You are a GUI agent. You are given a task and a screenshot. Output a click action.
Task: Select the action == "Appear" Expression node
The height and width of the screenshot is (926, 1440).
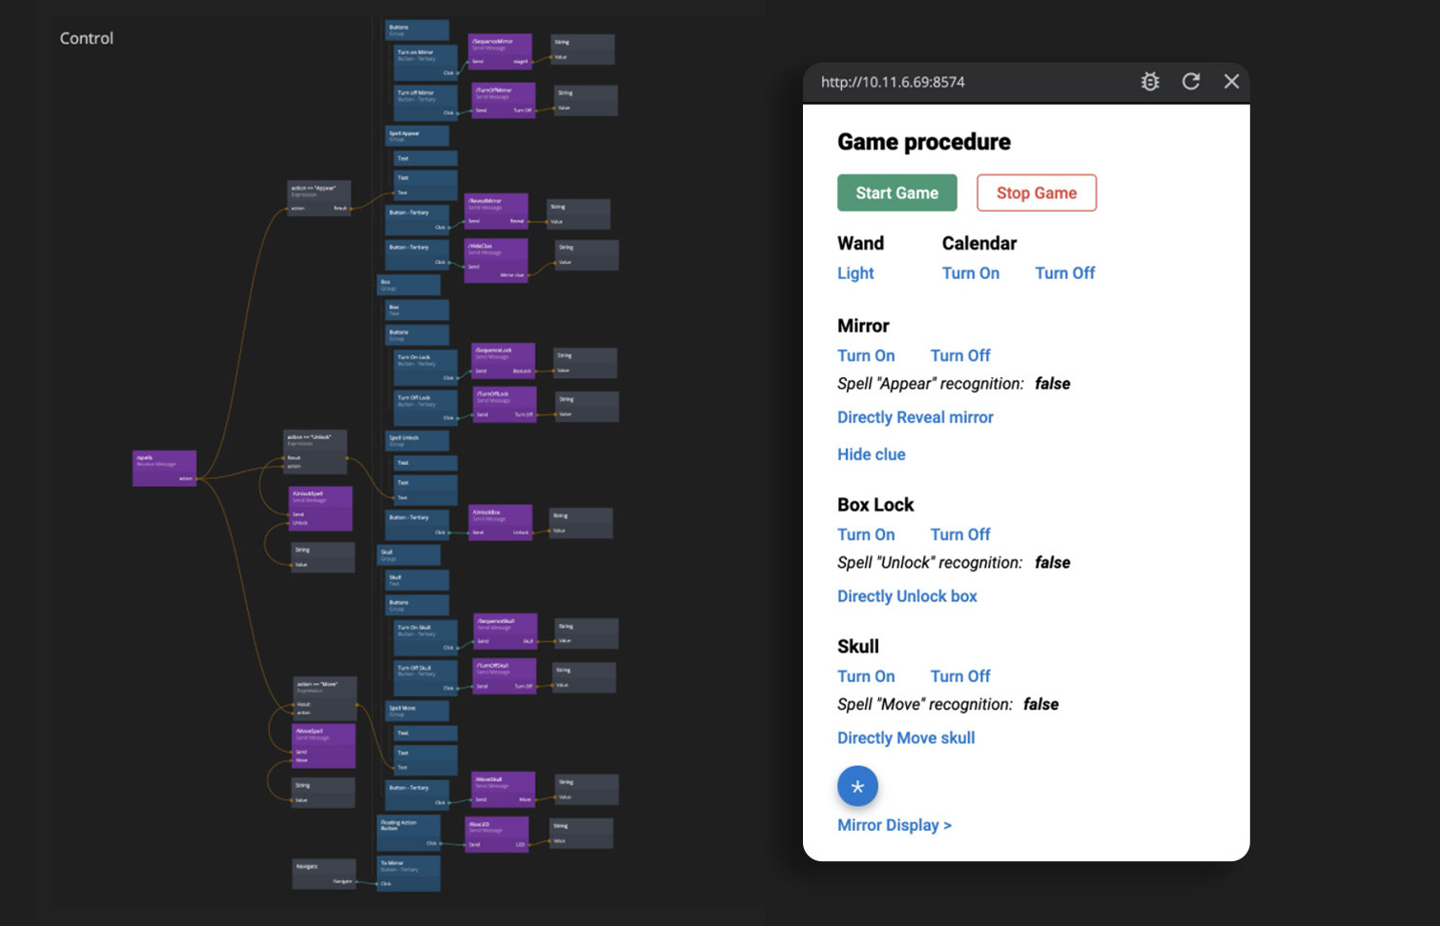tap(319, 197)
